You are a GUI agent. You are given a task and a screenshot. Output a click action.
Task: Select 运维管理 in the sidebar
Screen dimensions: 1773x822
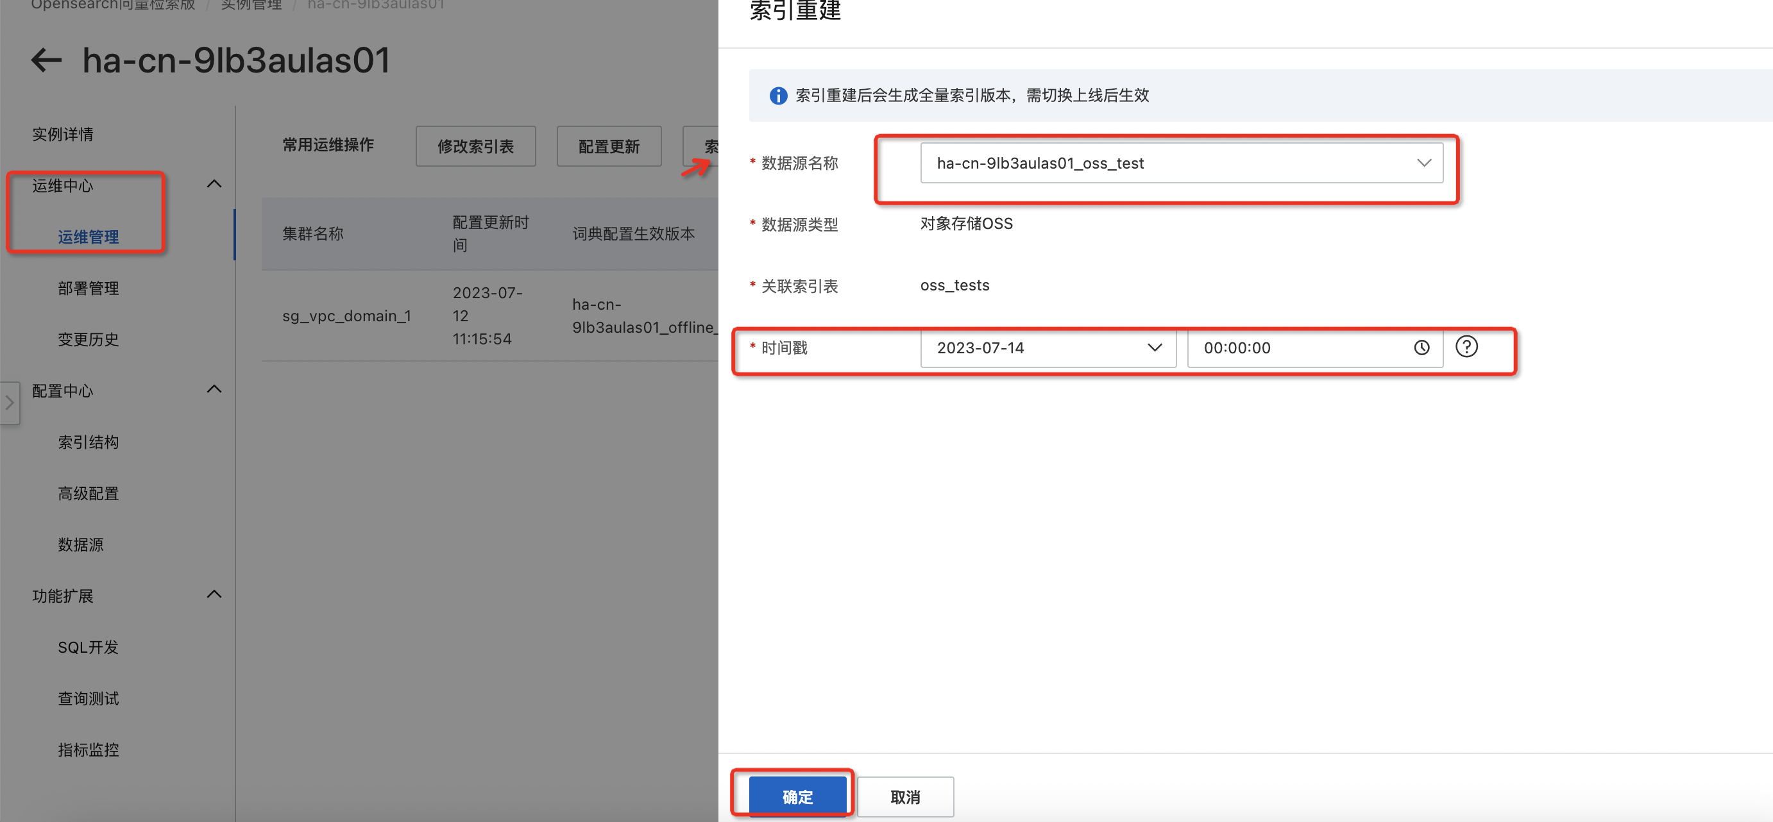click(x=88, y=237)
